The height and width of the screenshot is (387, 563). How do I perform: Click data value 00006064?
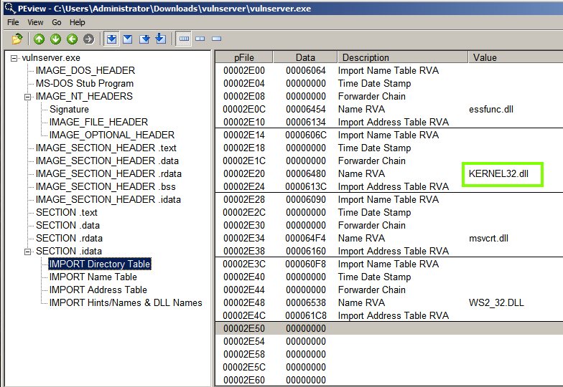pyautogui.click(x=306, y=70)
